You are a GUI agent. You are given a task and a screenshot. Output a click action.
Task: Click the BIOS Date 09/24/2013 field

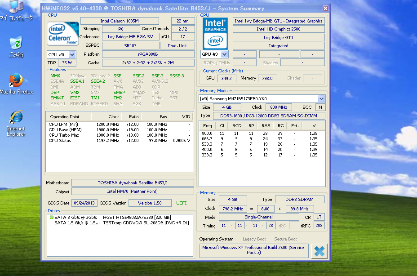coord(85,203)
